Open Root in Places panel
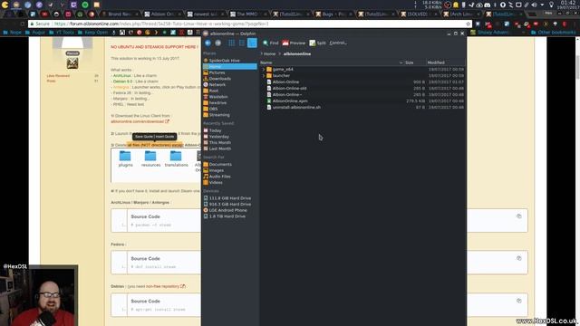This screenshot has width=580, height=326. point(229,91)
